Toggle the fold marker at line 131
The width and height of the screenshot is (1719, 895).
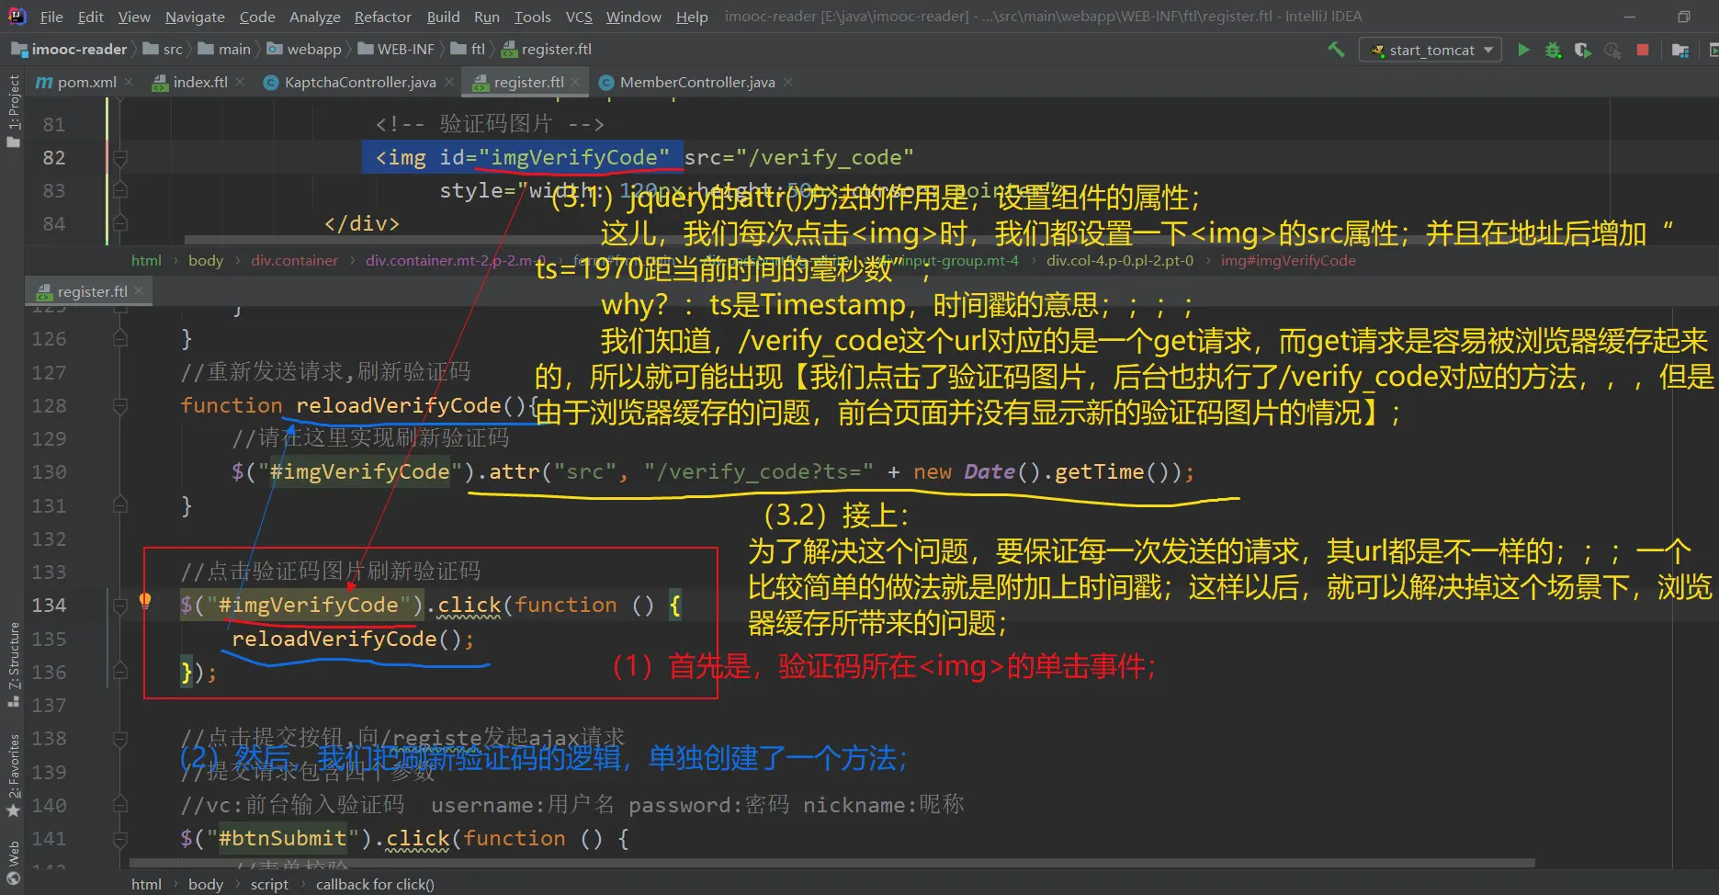point(119,505)
